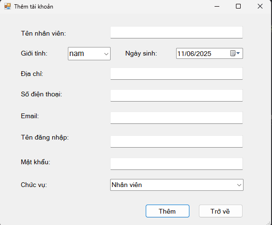Focus the Tên đăng nhập text field
Viewport: 272px width, 225px height.
pyautogui.click(x=177, y=141)
